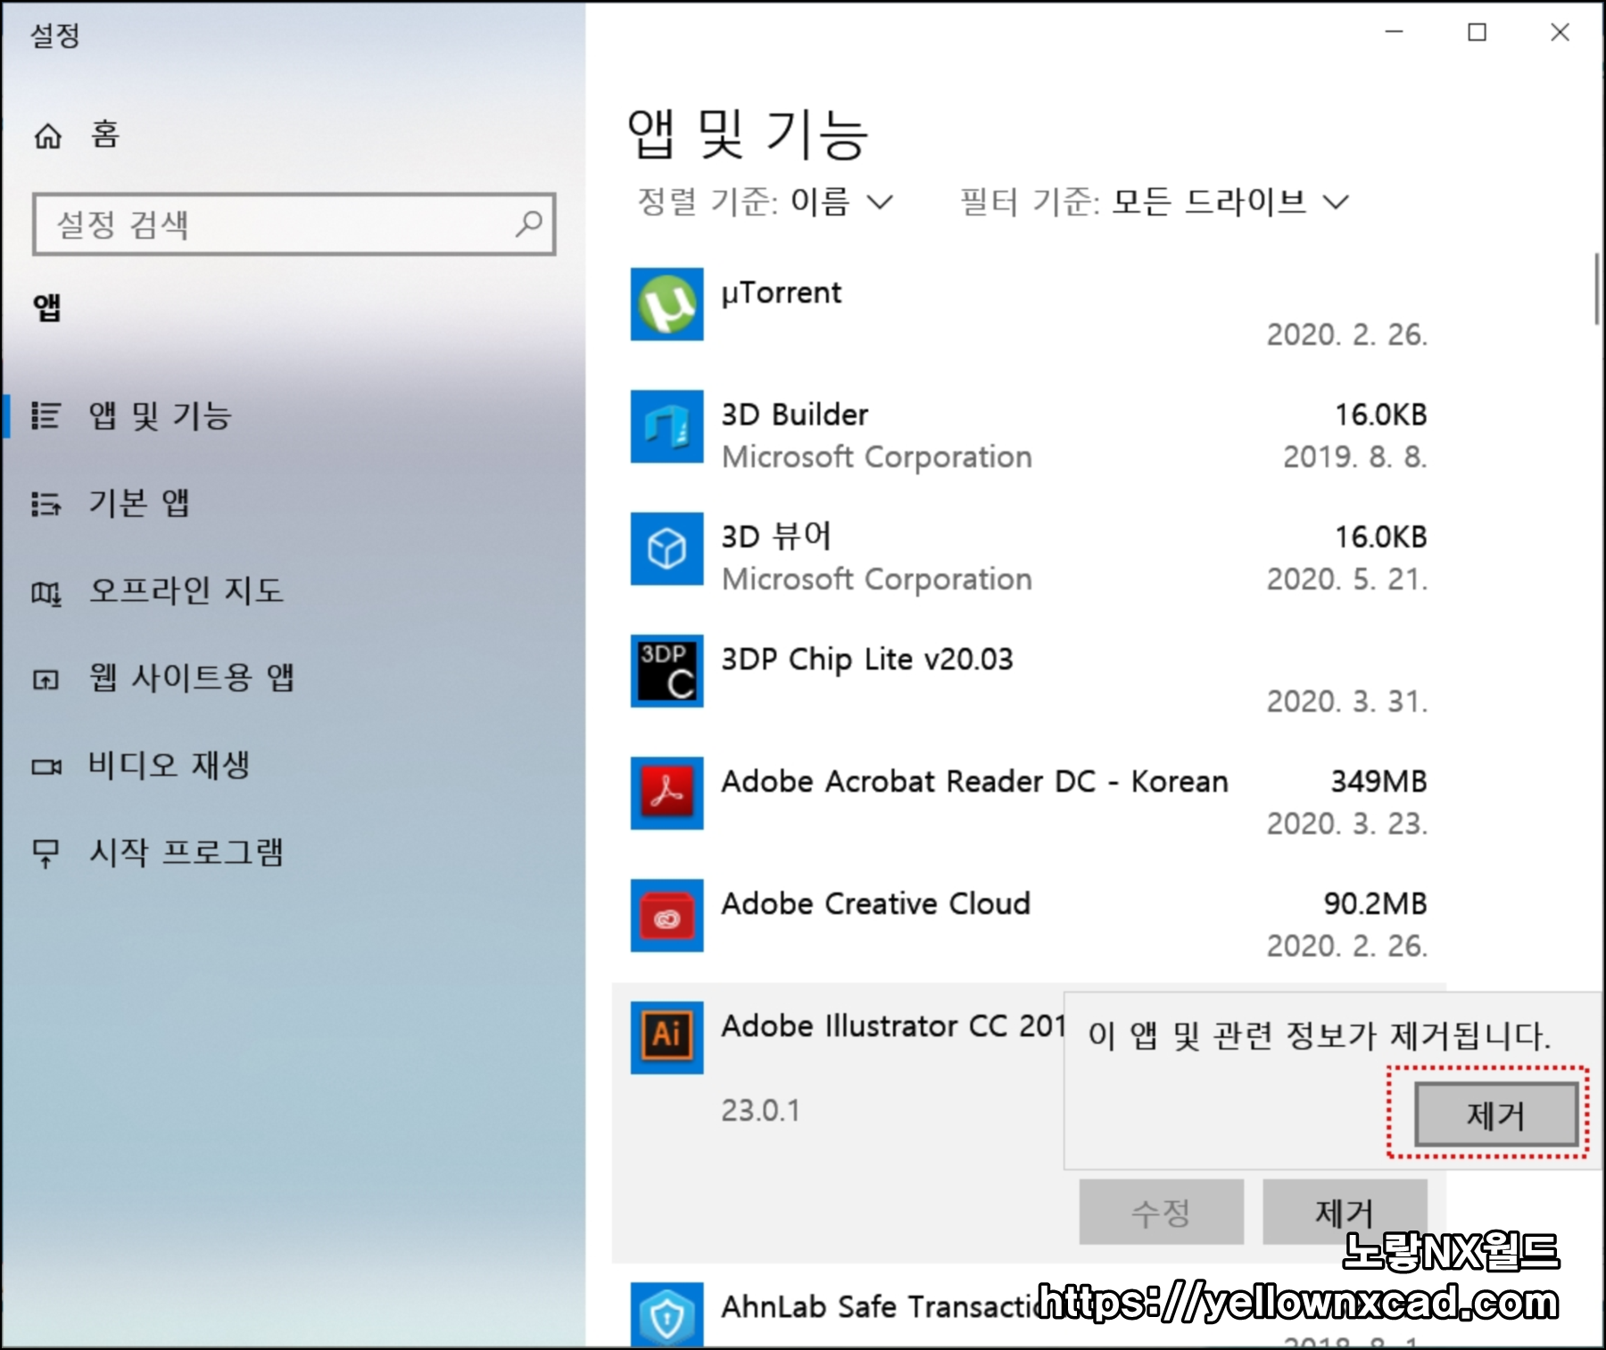Click the 3D Builder app icon

(x=666, y=426)
